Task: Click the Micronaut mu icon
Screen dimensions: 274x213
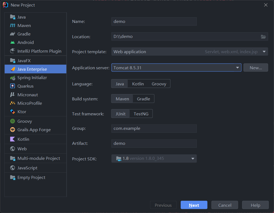Action: click(x=13, y=95)
